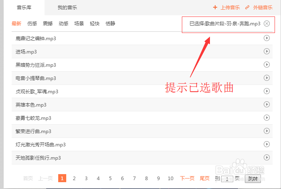This screenshot has height=189, width=281.
Task: Click current page 1 button
Action: click(x=62, y=178)
